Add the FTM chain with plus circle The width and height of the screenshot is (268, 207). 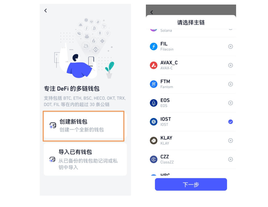231,84
